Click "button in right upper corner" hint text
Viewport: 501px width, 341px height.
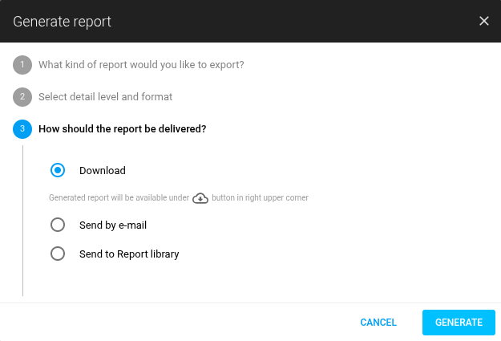click(x=260, y=197)
